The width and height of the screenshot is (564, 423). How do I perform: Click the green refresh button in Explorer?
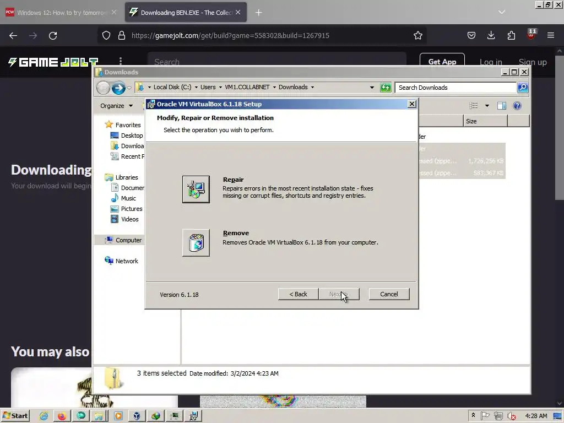point(386,88)
